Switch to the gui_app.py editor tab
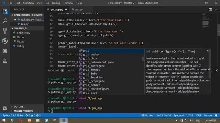Screen dimensions: 220x123 pyautogui.click(x=57, y=10)
